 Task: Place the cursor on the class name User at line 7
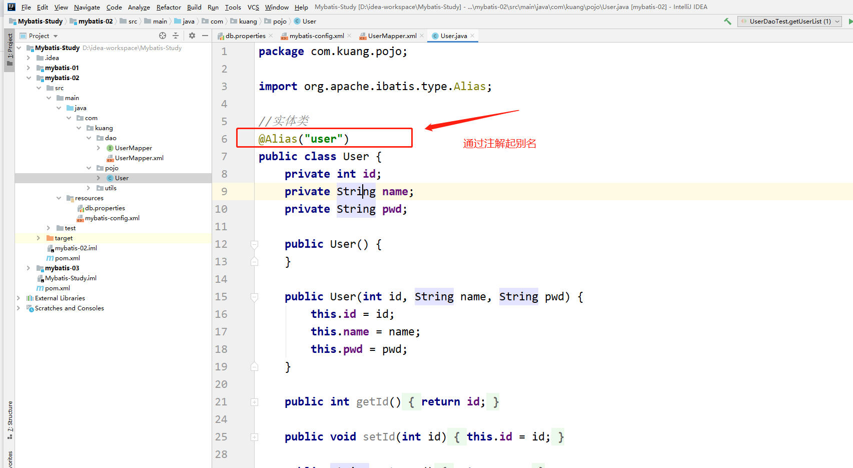pos(356,157)
